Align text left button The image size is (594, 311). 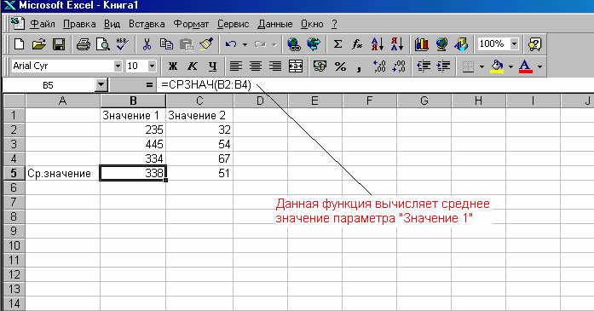pos(235,66)
